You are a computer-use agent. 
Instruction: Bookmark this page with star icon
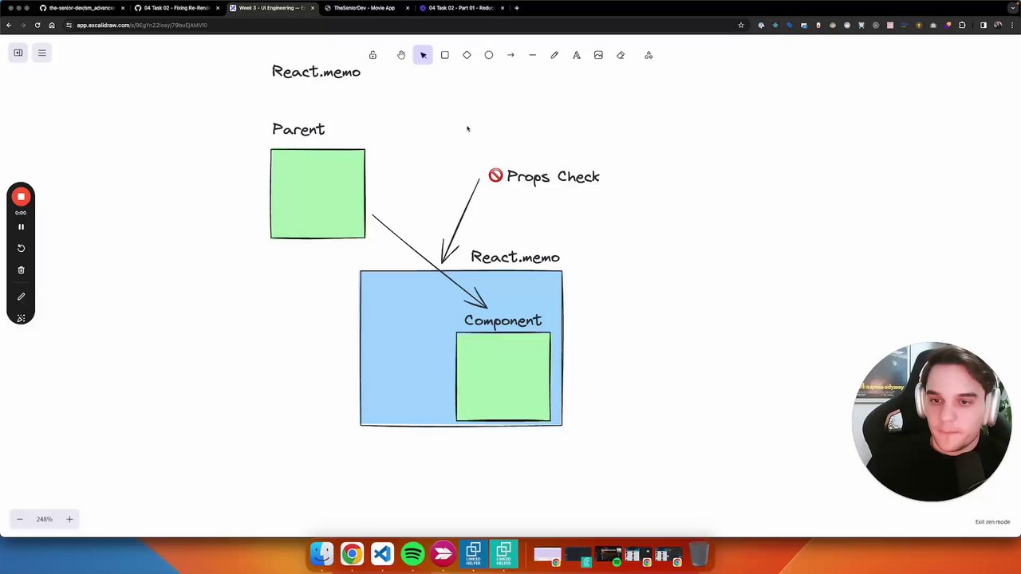[741, 26]
